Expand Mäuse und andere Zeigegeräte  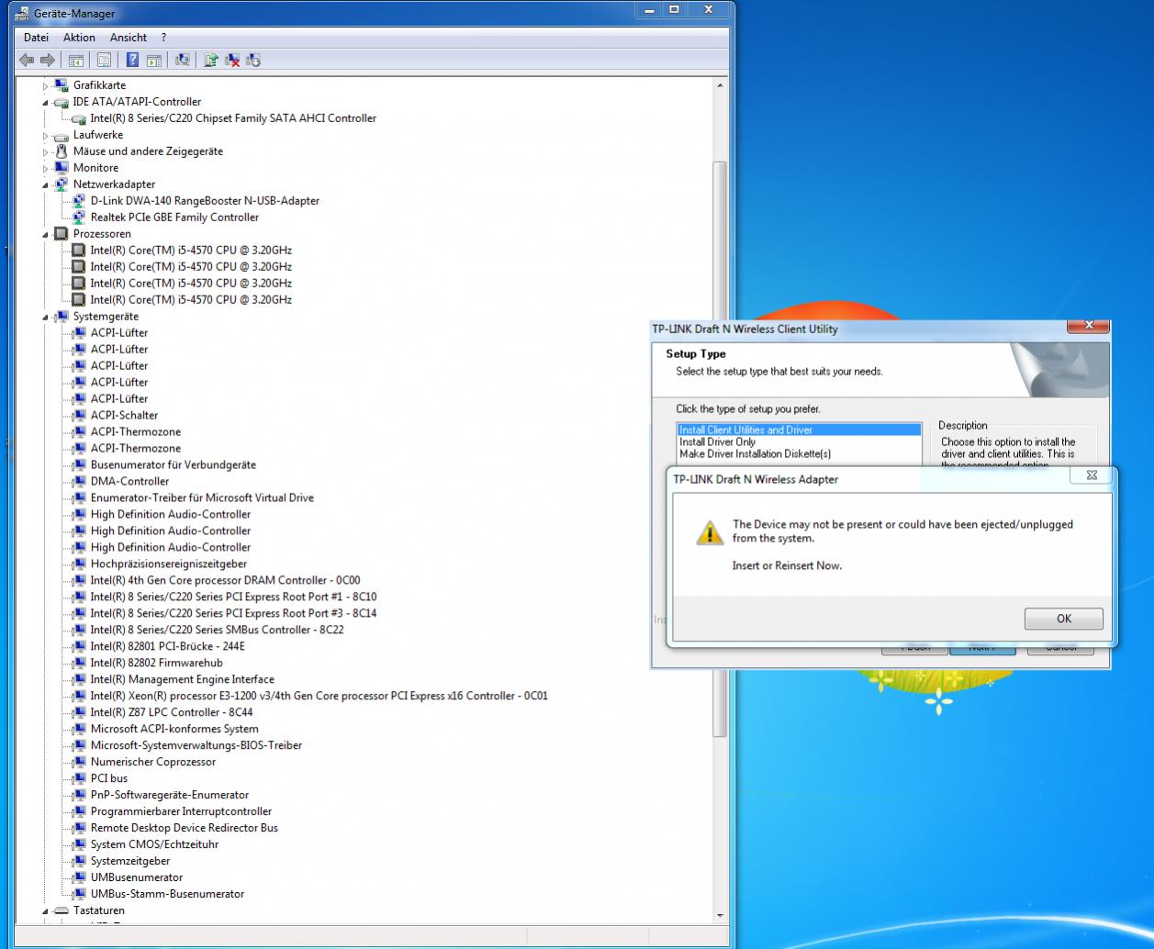pos(45,151)
